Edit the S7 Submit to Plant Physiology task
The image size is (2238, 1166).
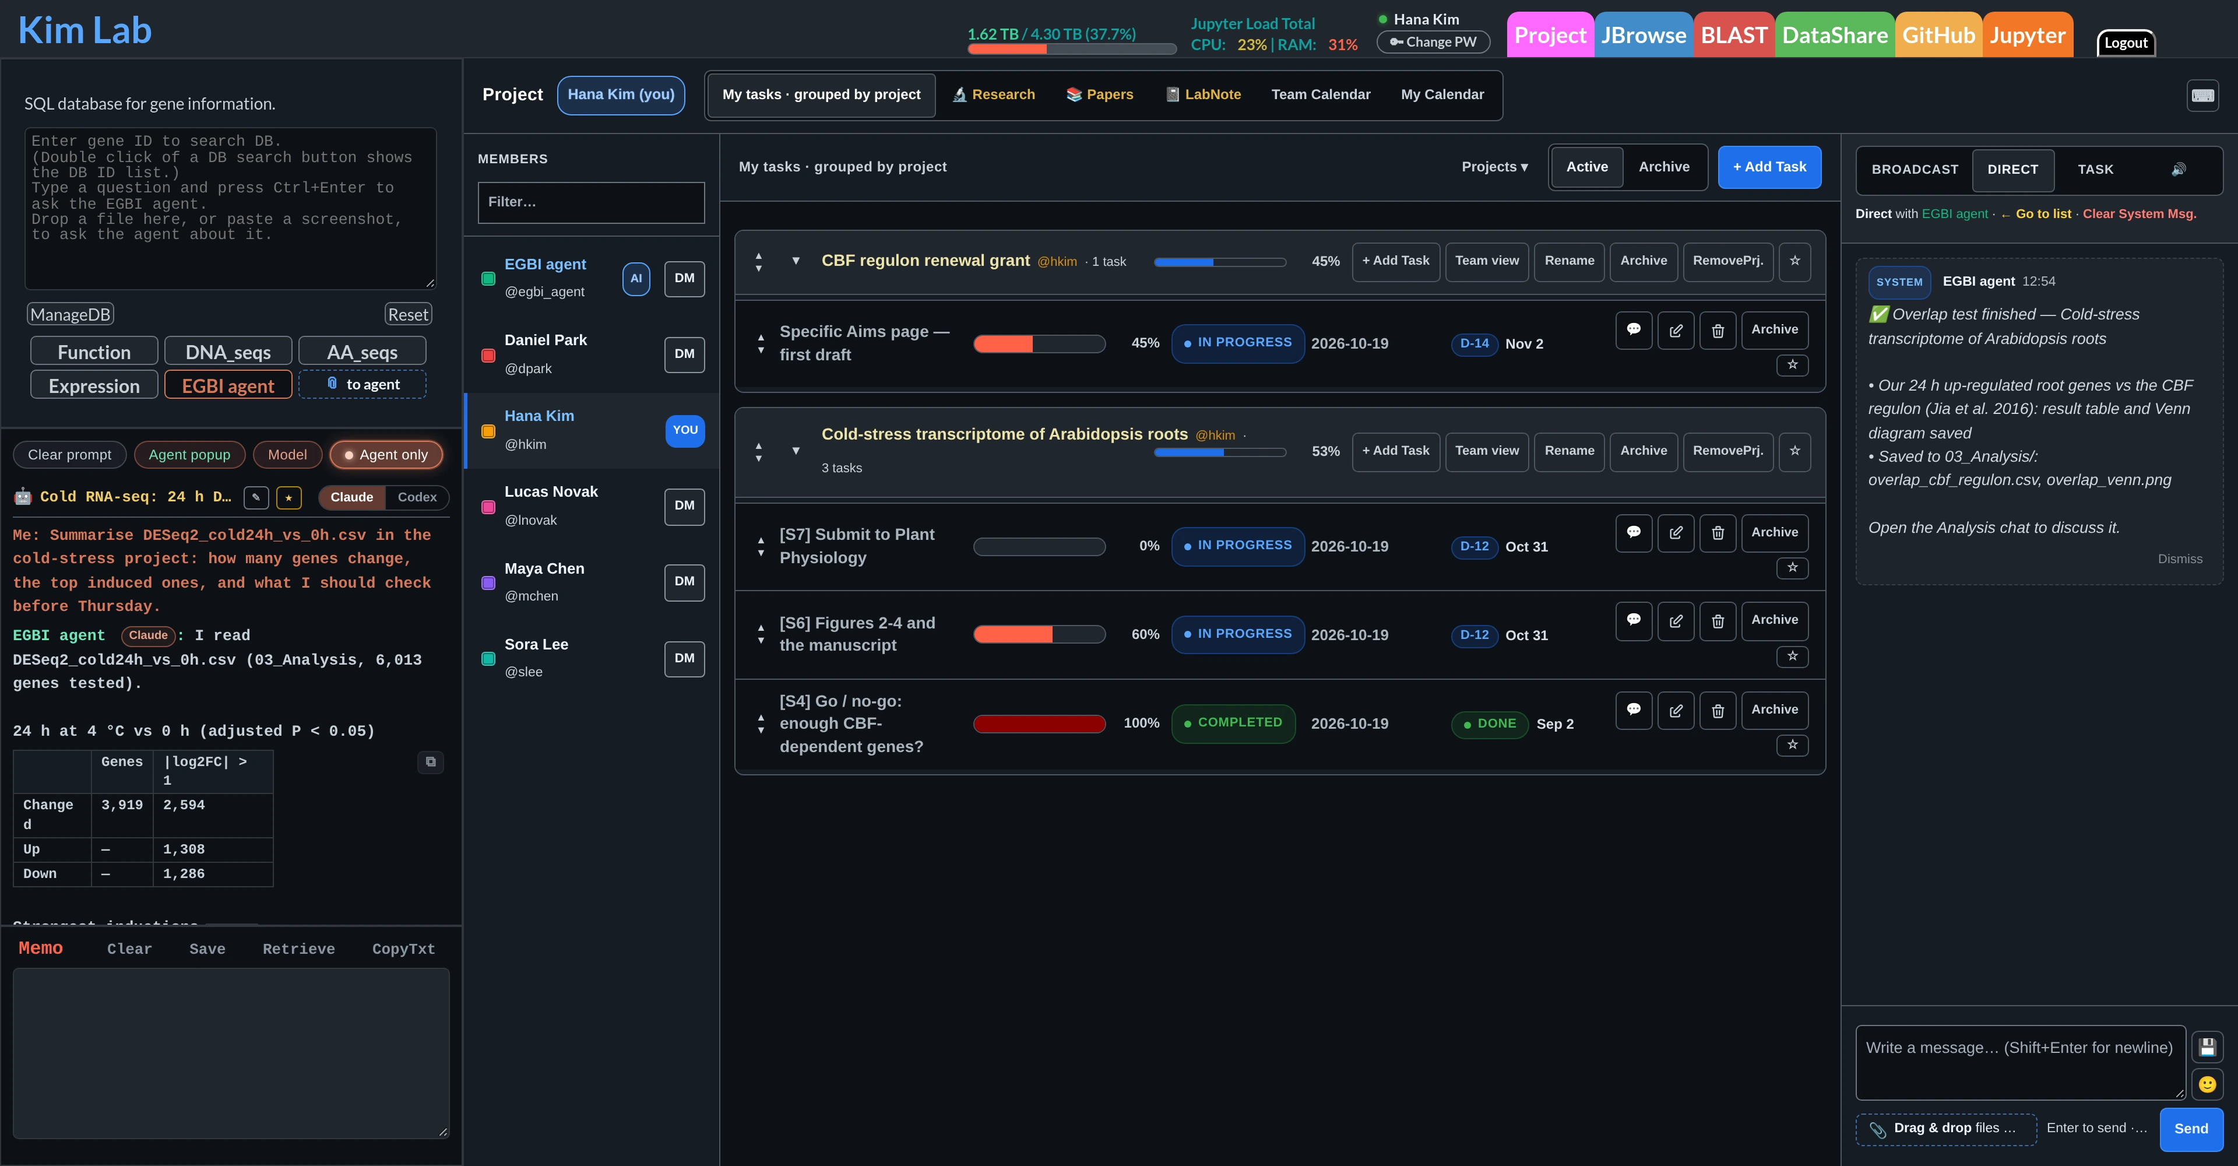coord(1676,533)
